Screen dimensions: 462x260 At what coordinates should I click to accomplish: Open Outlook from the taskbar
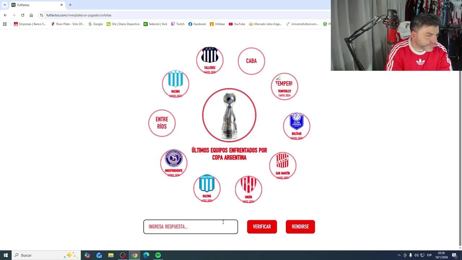(99, 255)
